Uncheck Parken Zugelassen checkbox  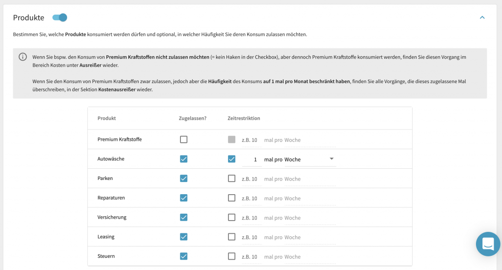coord(183,179)
